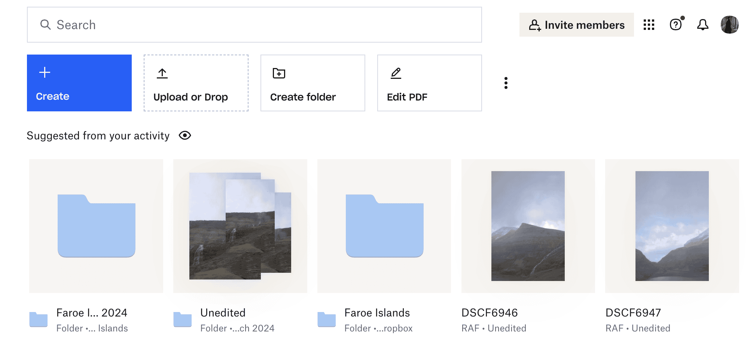Open the DSCF6946 photo thumbnail
Viewport: 750px width, 352px height.
tap(528, 226)
